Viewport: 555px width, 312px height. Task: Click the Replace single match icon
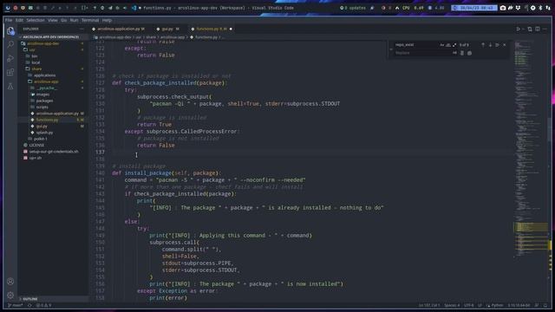462,53
